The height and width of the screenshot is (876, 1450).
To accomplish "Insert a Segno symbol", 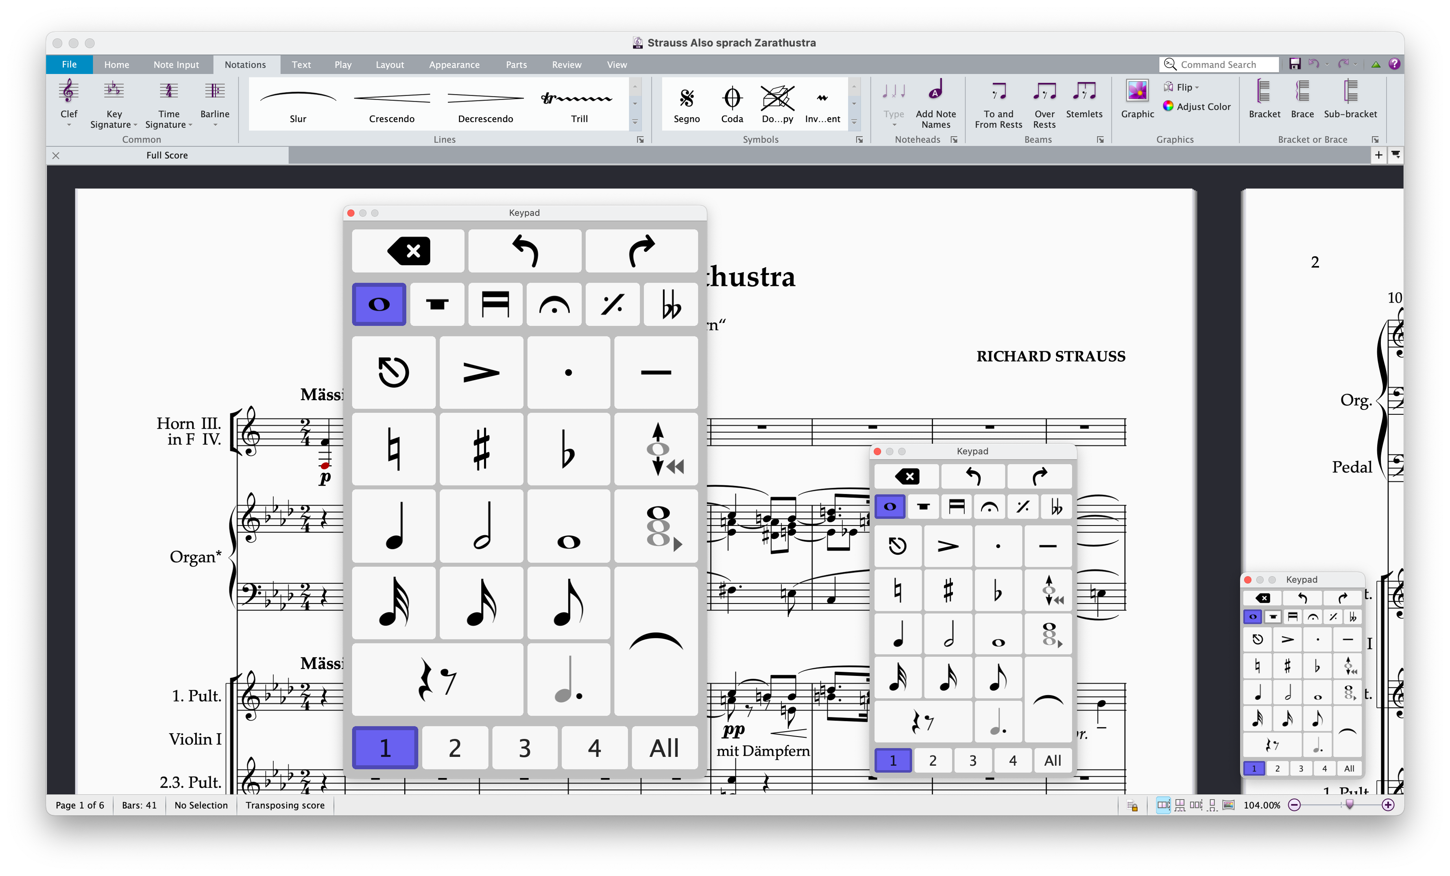I will click(x=686, y=104).
